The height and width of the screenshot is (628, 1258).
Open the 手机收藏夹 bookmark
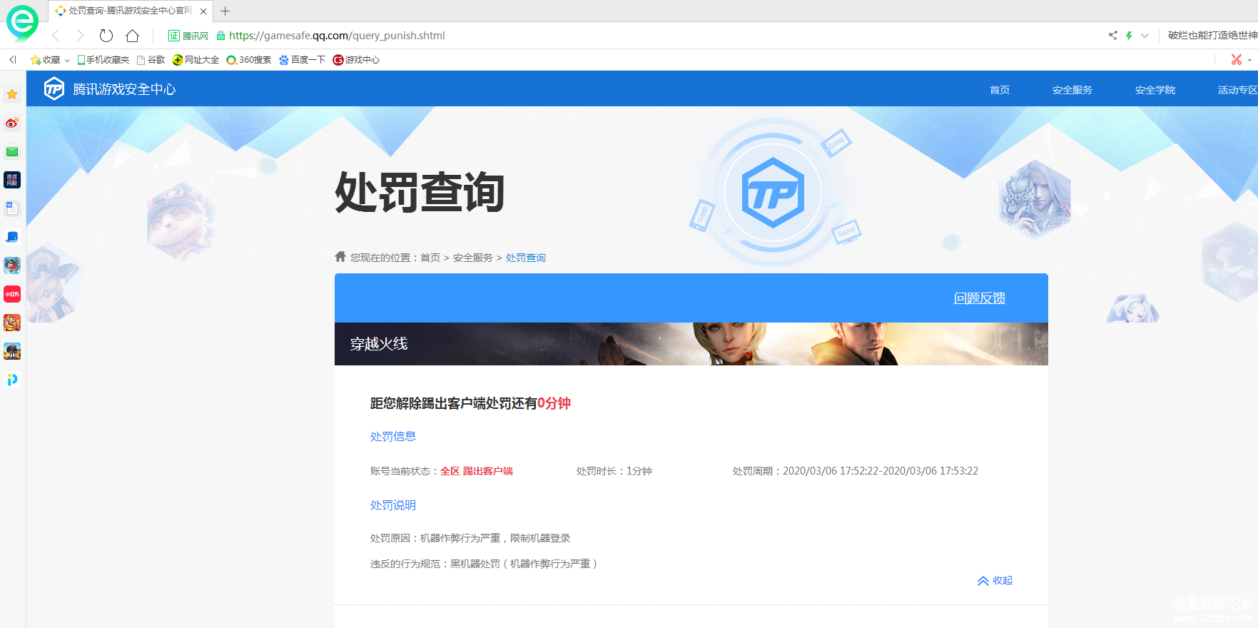103,60
